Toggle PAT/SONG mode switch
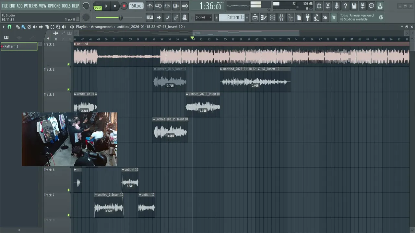Viewport: 415px width, 233px height. [x=98, y=6]
